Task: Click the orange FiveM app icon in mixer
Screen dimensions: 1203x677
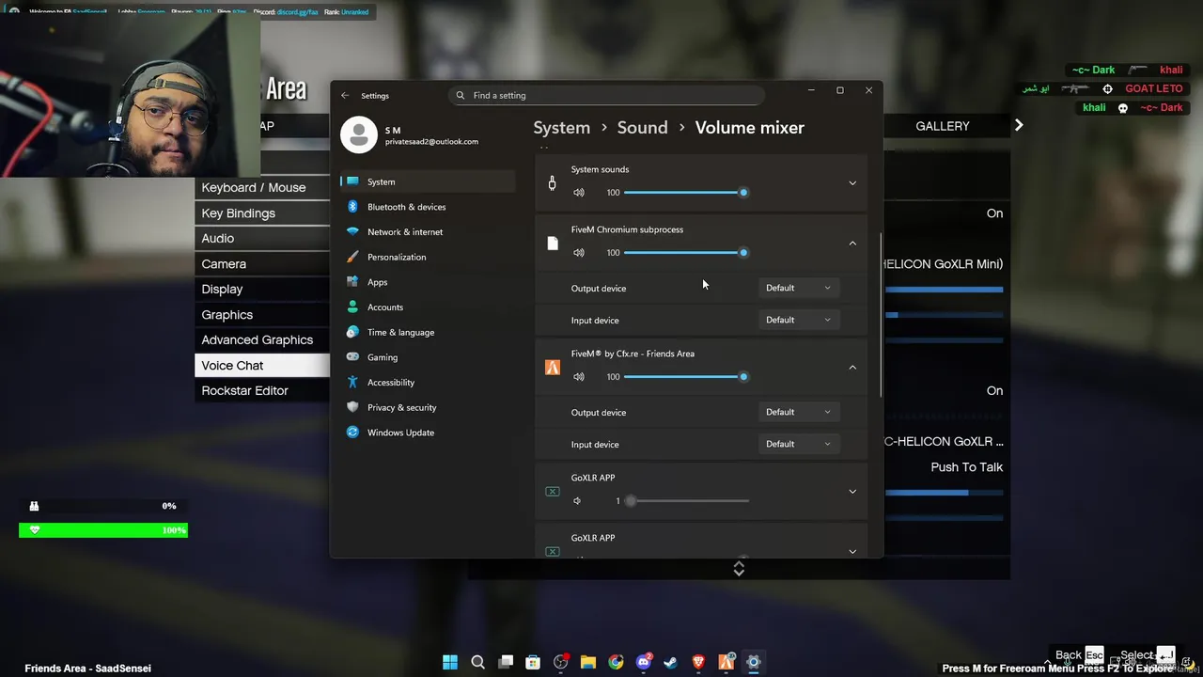Action: pyautogui.click(x=553, y=368)
